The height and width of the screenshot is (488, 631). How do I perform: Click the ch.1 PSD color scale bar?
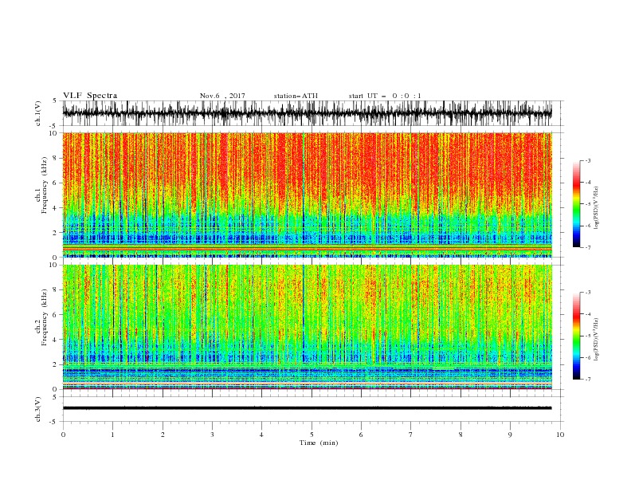576,204
